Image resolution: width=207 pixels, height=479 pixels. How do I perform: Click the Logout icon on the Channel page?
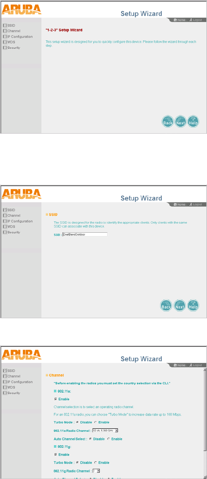click(x=196, y=365)
